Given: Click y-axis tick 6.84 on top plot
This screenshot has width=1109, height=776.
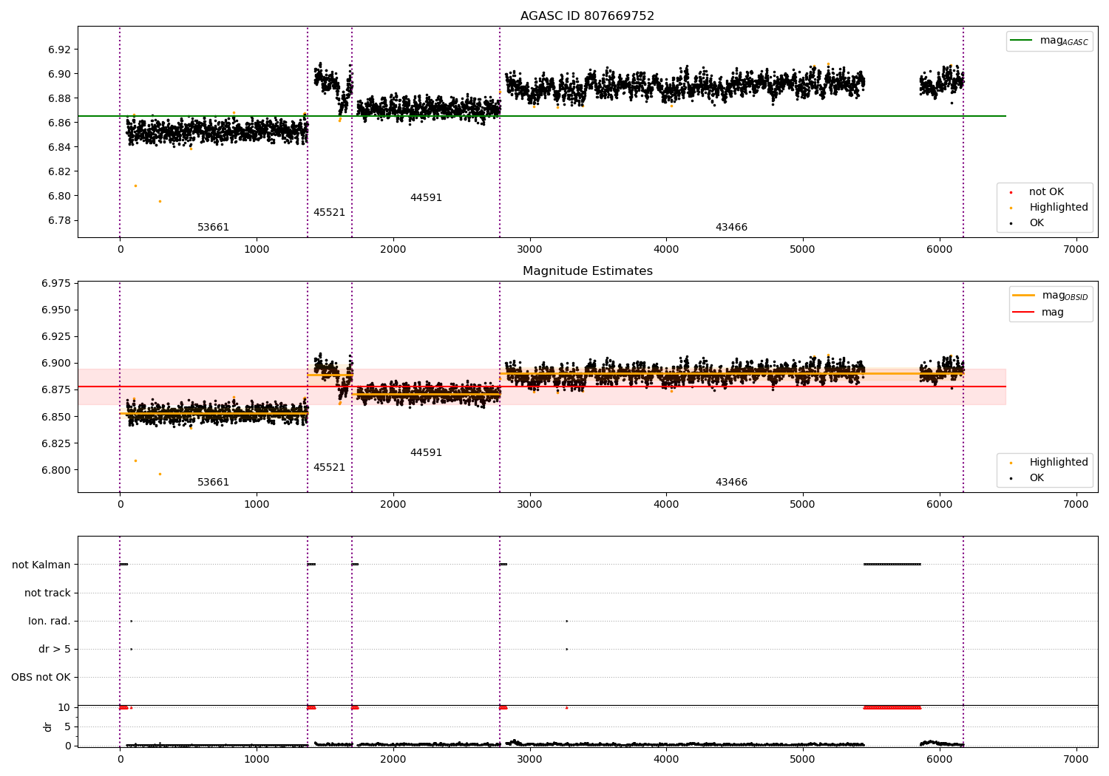Looking at the screenshot, I should [x=59, y=147].
